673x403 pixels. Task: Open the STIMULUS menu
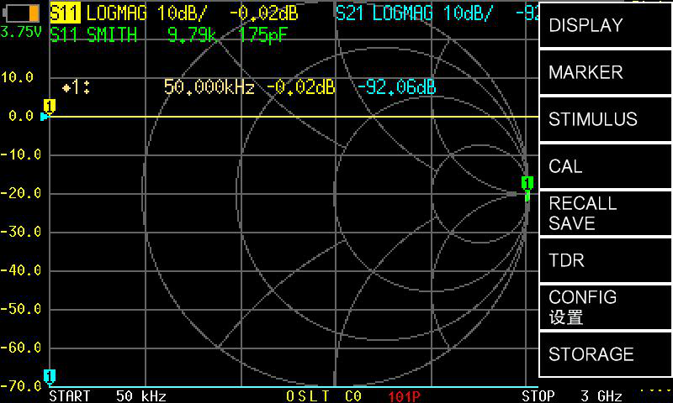[x=606, y=119]
